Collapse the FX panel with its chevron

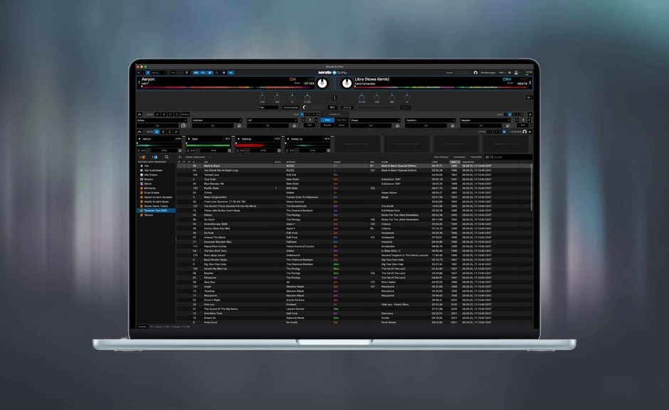point(139,115)
